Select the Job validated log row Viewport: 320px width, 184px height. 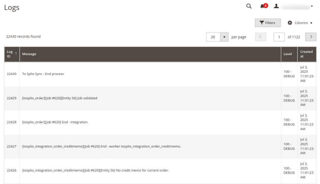coord(59,98)
